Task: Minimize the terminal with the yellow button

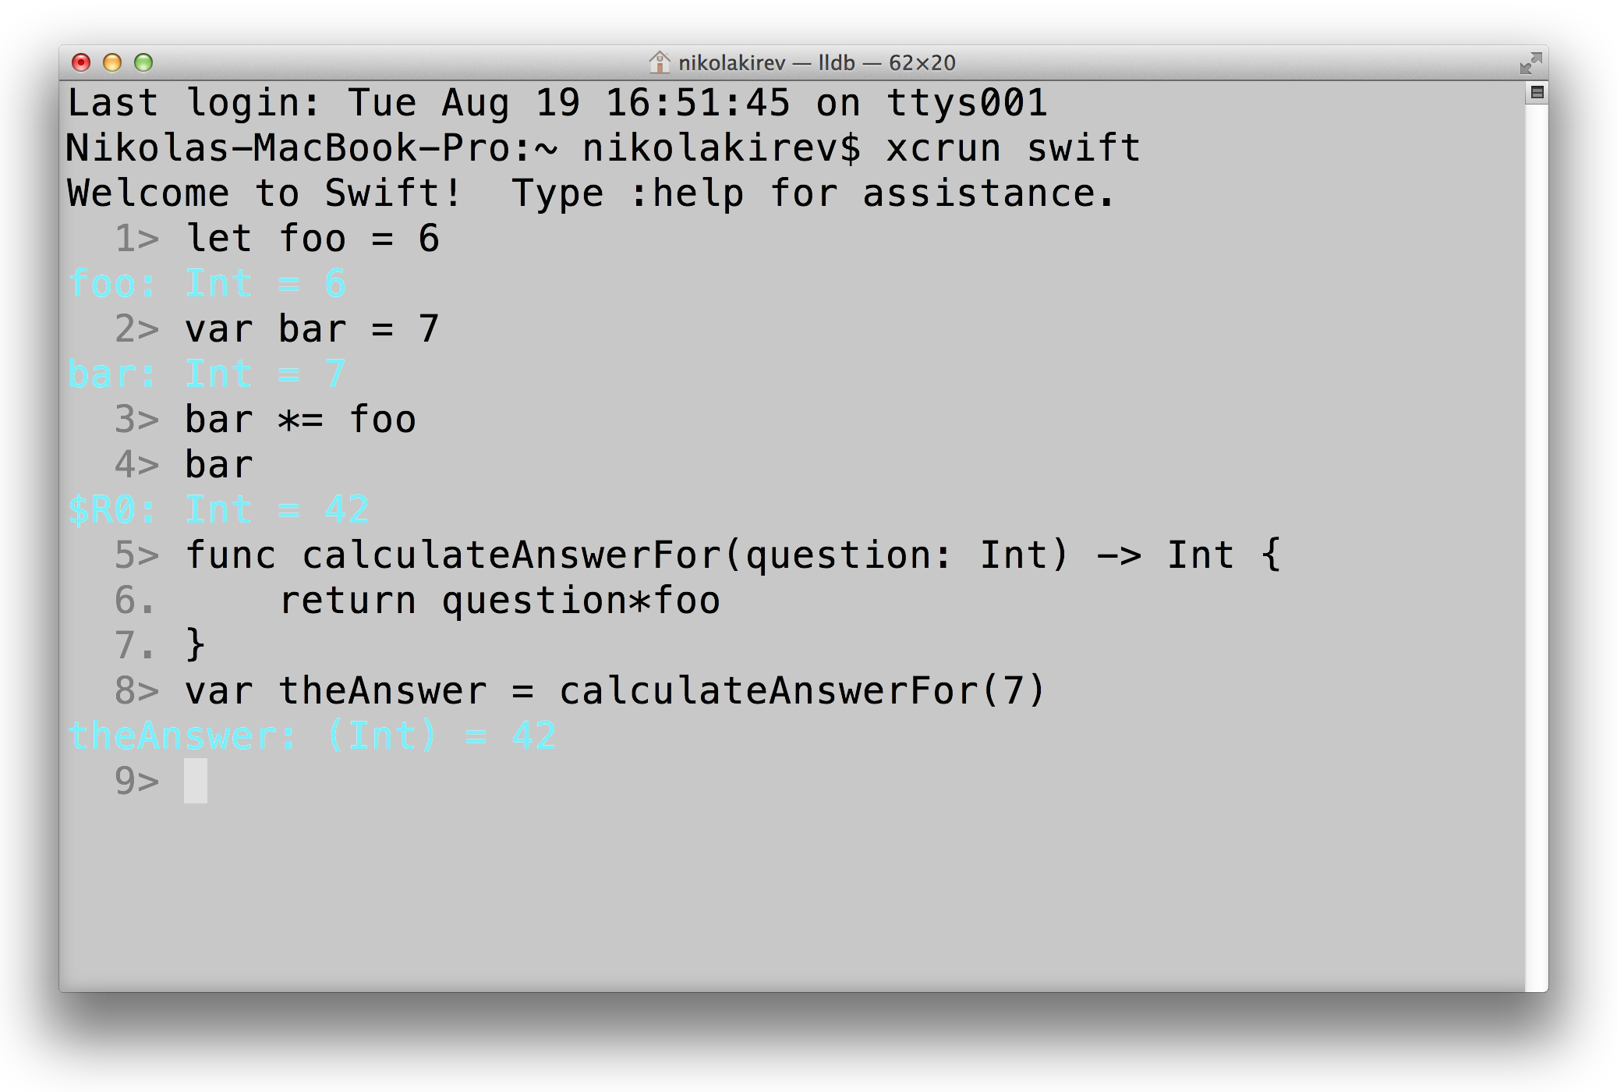Action: tap(112, 62)
